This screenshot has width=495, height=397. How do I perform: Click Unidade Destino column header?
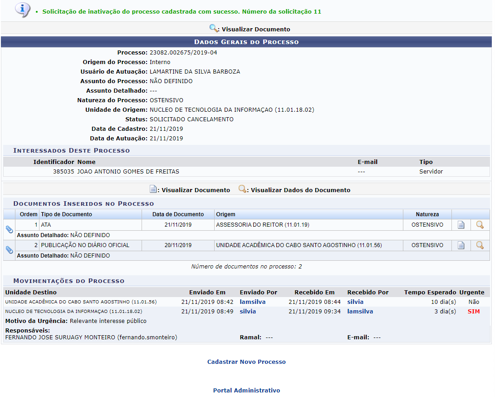[x=31, y=293]
